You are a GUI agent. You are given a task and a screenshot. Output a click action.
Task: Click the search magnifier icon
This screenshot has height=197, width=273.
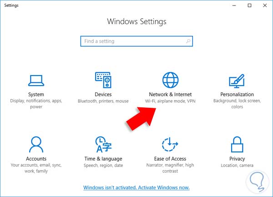pyautogui.click(x=188, y=41)
